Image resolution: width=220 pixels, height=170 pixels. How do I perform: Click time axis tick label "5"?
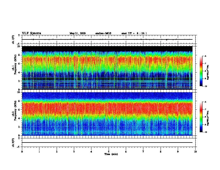[109, 152]
